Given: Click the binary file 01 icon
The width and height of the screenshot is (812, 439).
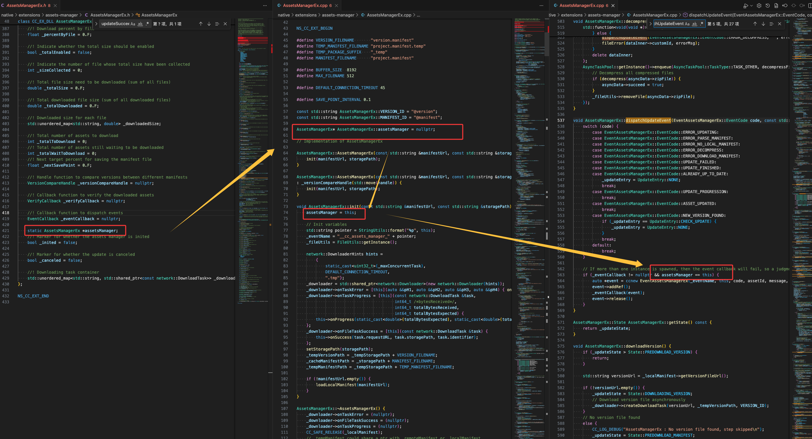Looking at the screenshot, I should coord(776,6).
